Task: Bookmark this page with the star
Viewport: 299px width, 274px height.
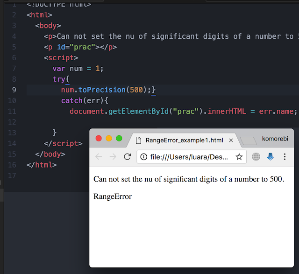Action: coord(239,157)
